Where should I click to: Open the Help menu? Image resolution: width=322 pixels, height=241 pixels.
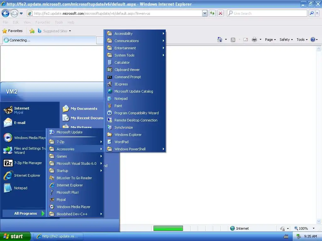click(x=71, y=22)
